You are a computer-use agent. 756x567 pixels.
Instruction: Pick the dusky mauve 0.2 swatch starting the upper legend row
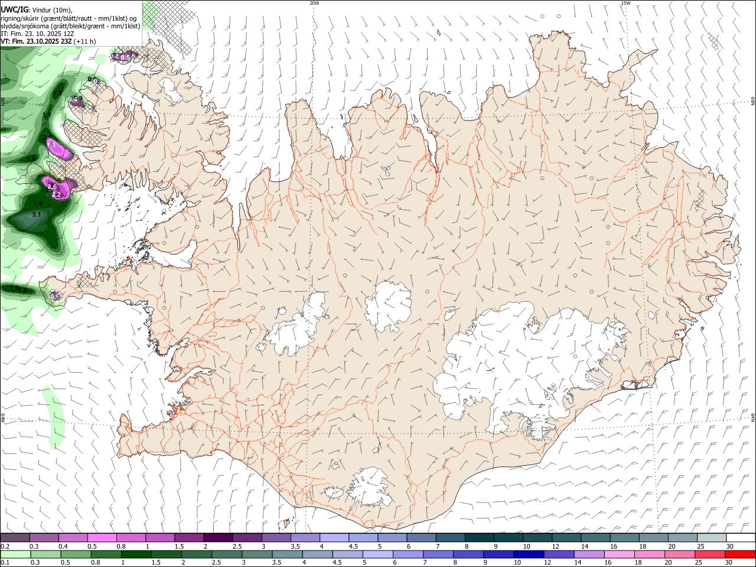(15, 537)
